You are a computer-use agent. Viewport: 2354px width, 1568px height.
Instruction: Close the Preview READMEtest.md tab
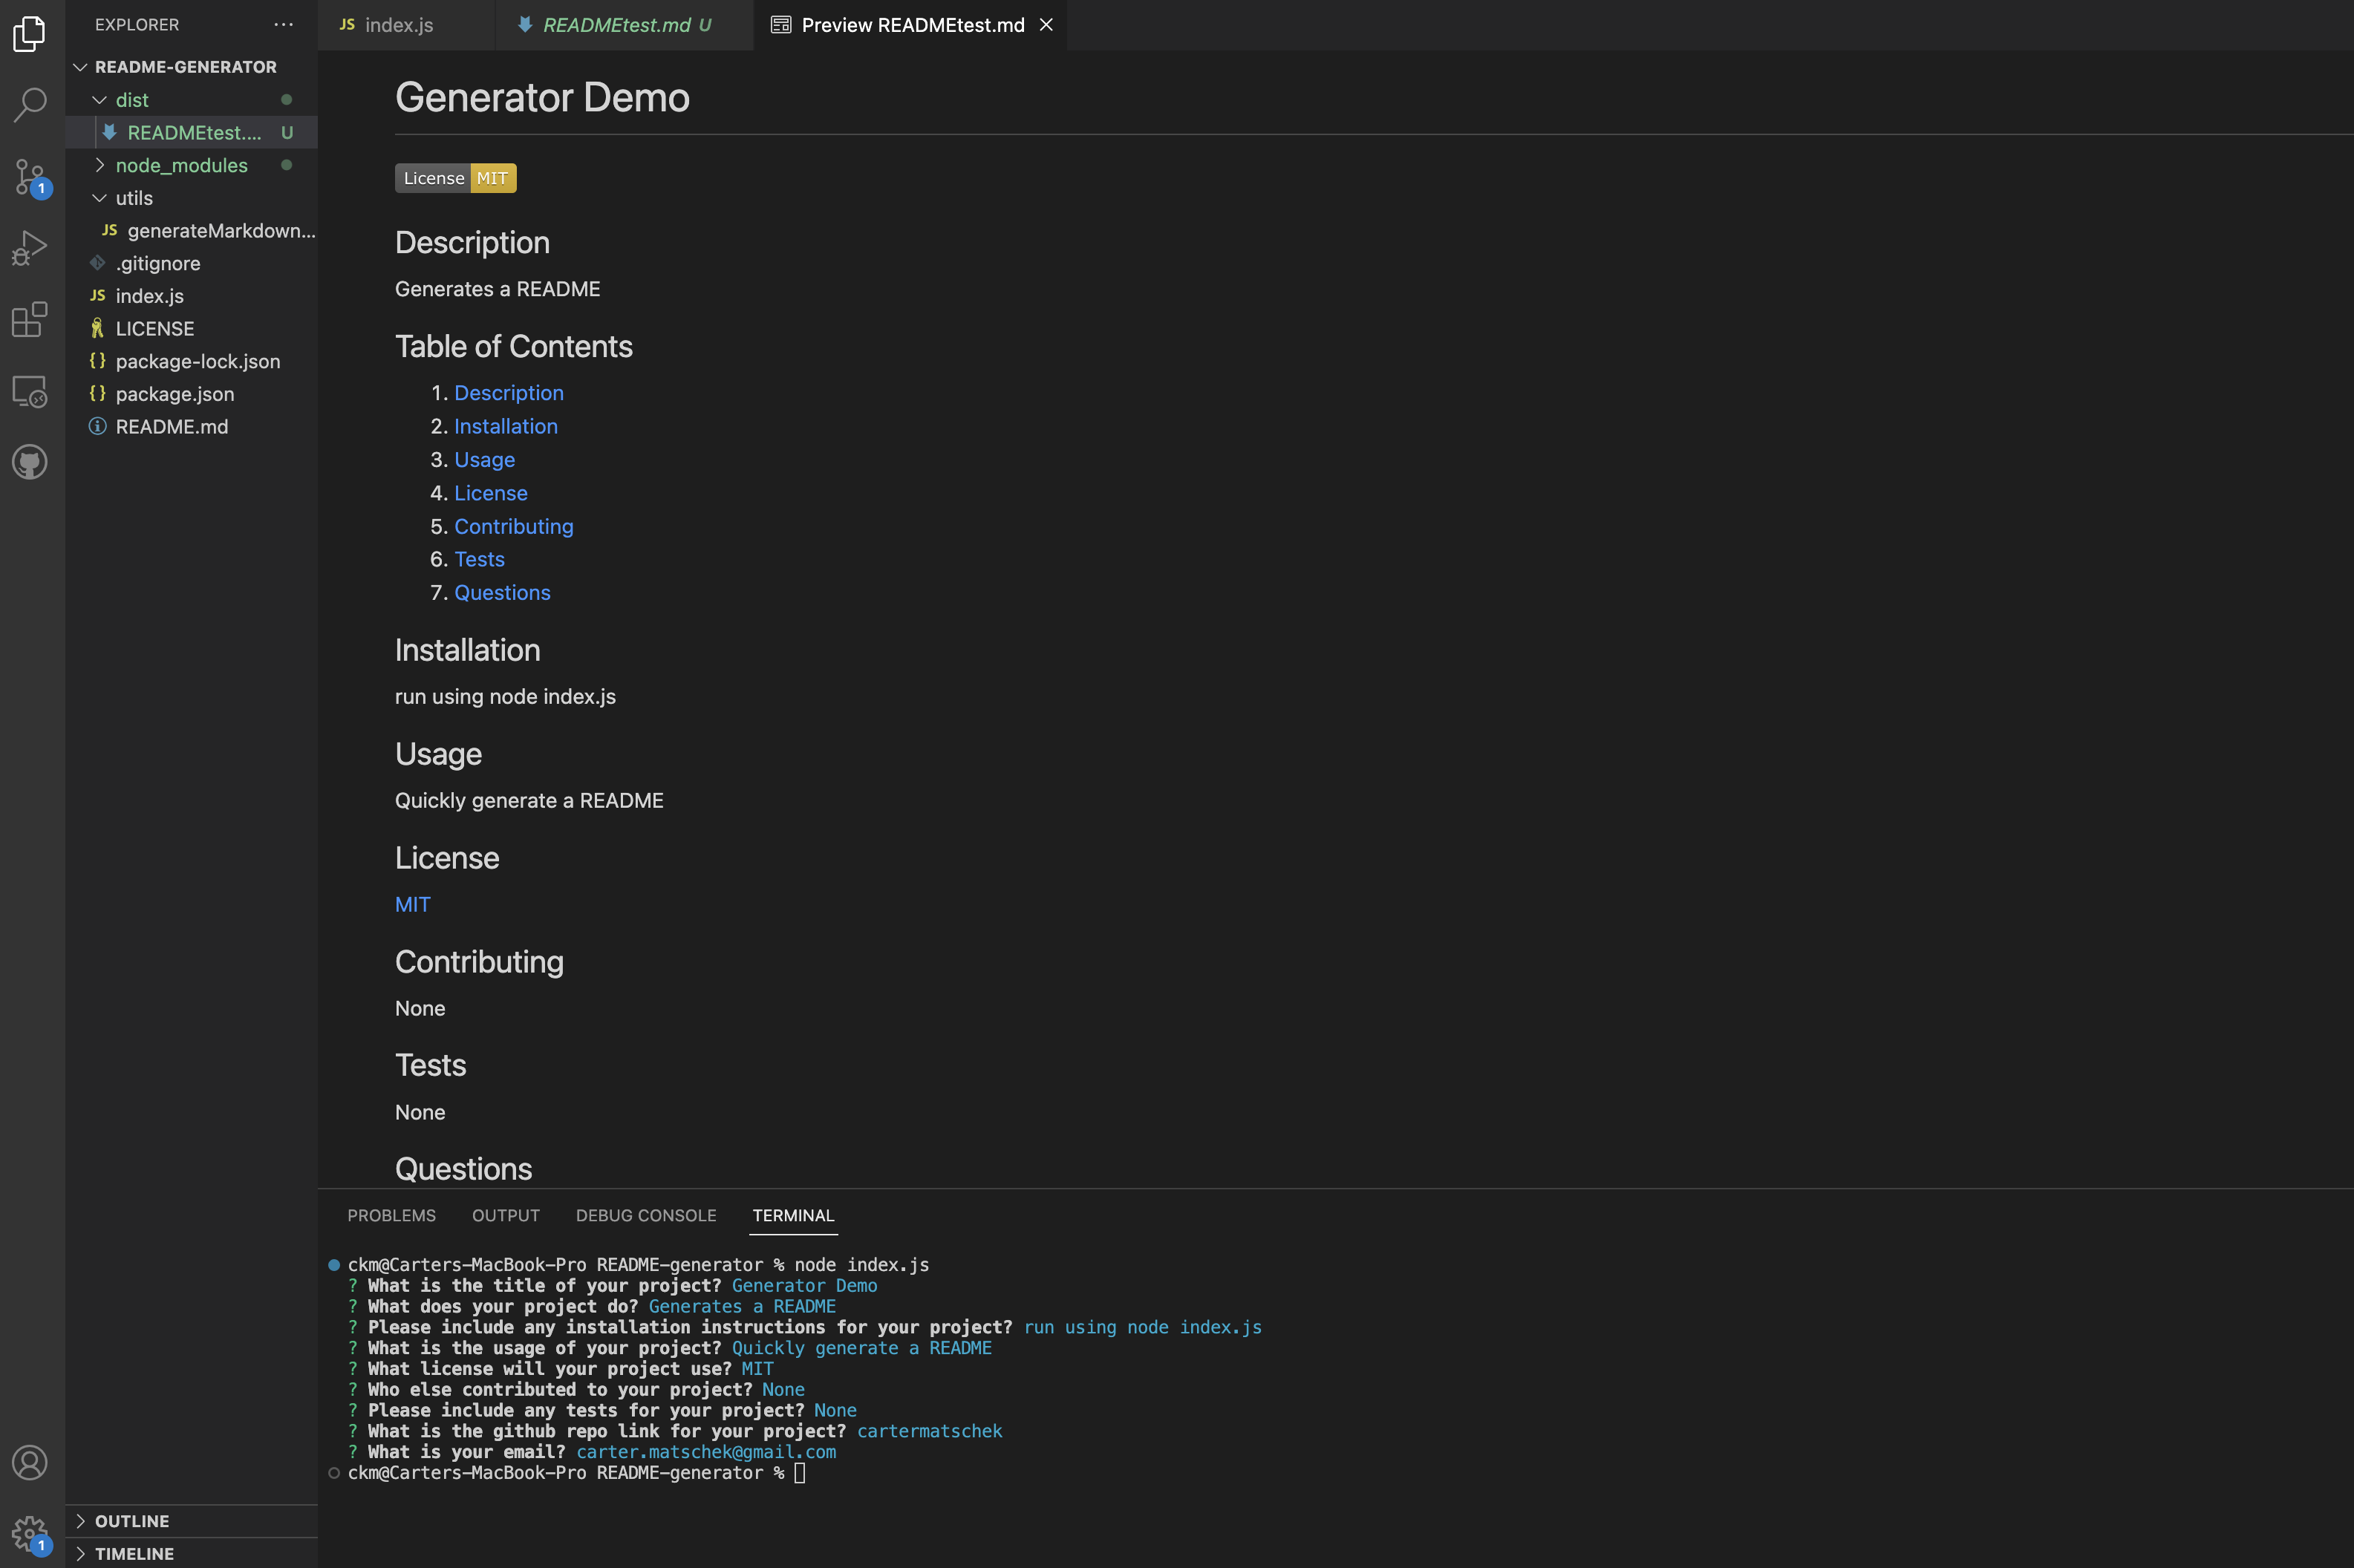point(1046,25)
